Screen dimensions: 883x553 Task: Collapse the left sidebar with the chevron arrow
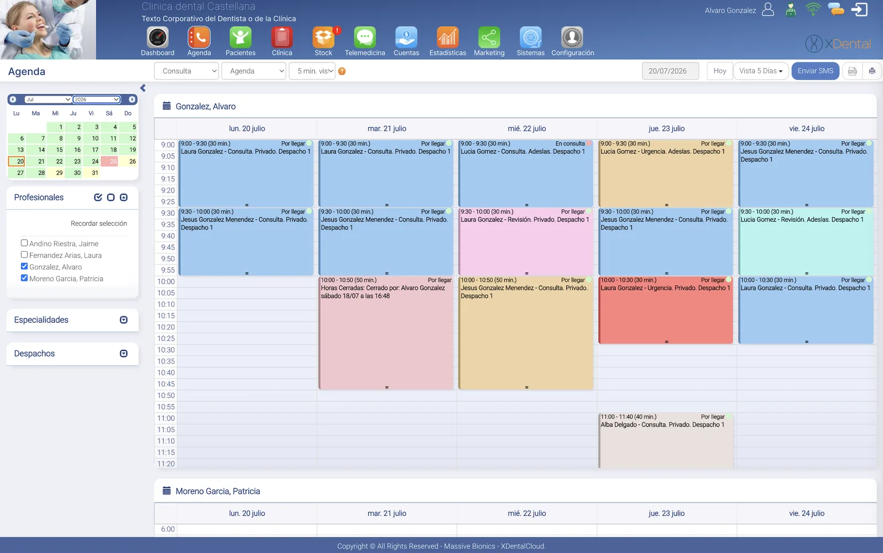143,88
